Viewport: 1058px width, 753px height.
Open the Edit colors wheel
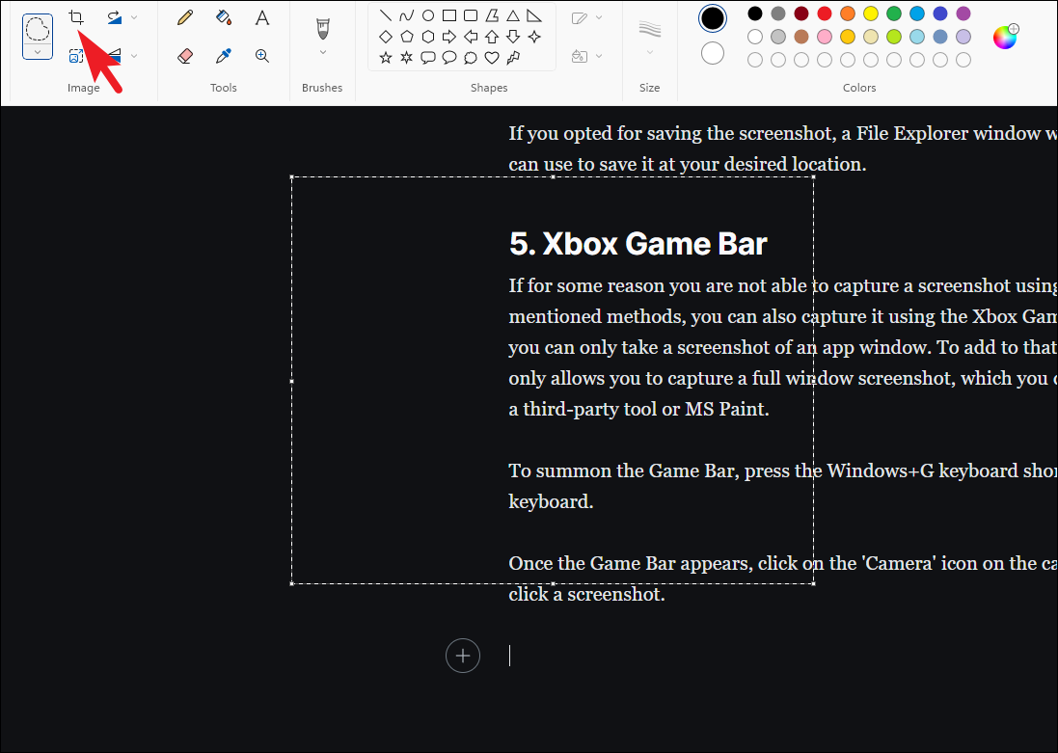tap(1005, 37)
